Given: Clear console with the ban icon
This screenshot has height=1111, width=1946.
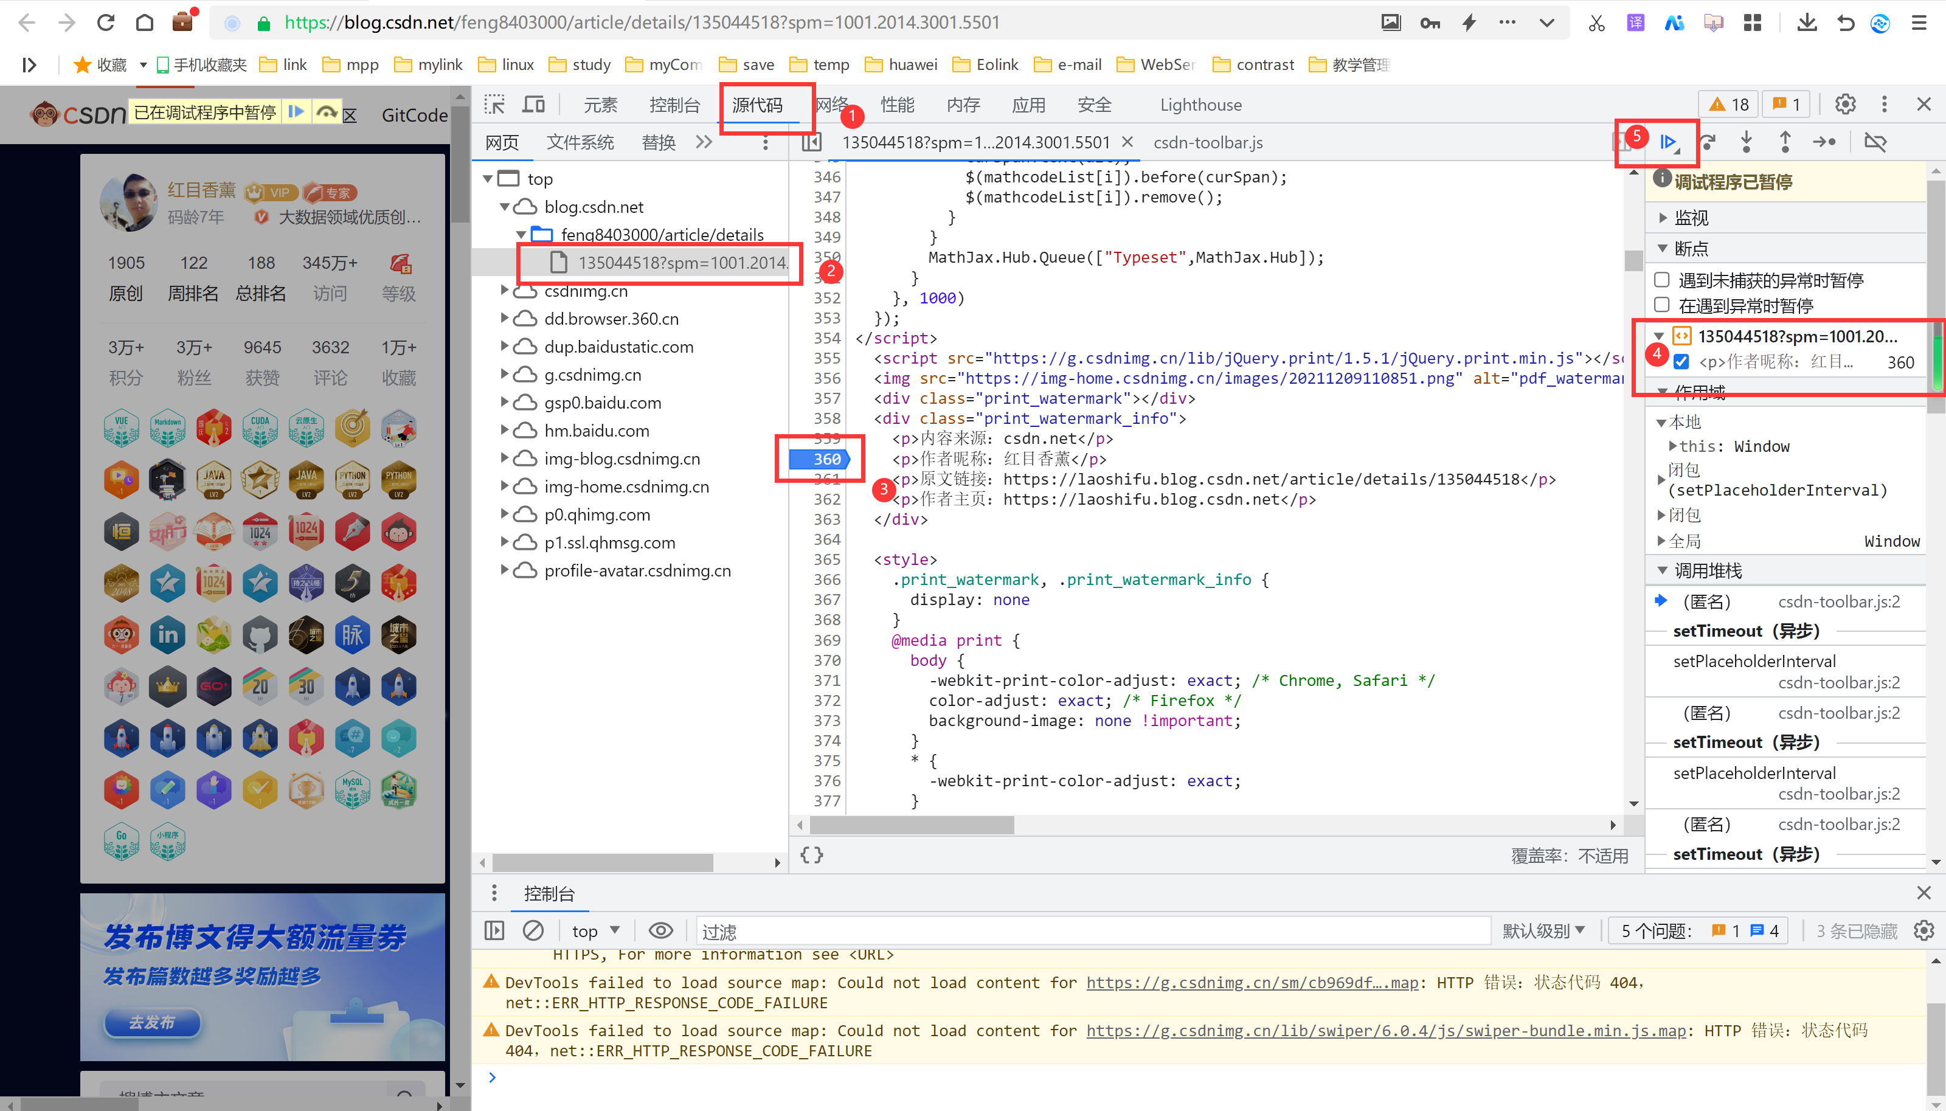Looking at the screenshot, I should click(x=533, y=930).
